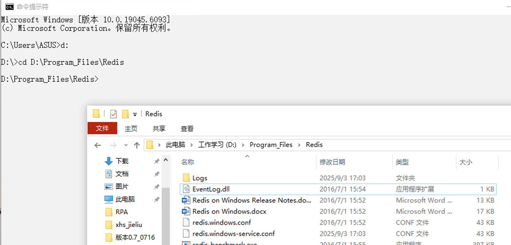
Task: Click the sort direction arrow above 名称
Action: pyautogui.click(x=247, y=156)
